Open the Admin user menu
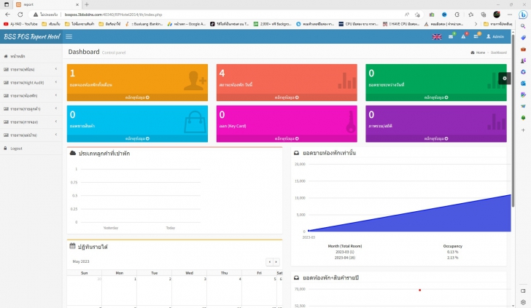531x308 pixels. pos(495,36)
